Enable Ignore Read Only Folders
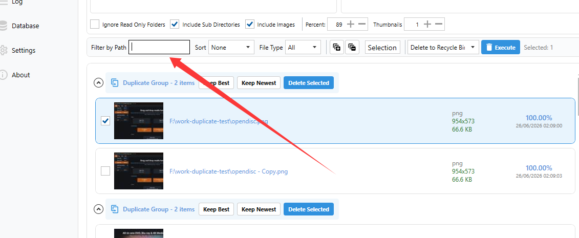The width and height of the screenshot is (579, 238). point(95,25)
